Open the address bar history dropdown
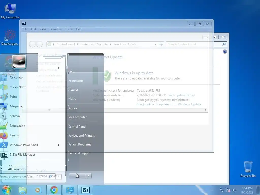The width and height of the screenshot is (260, 195). click(x=155, y=44)
